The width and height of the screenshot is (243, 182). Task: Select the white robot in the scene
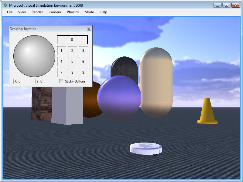coord(146,148)
